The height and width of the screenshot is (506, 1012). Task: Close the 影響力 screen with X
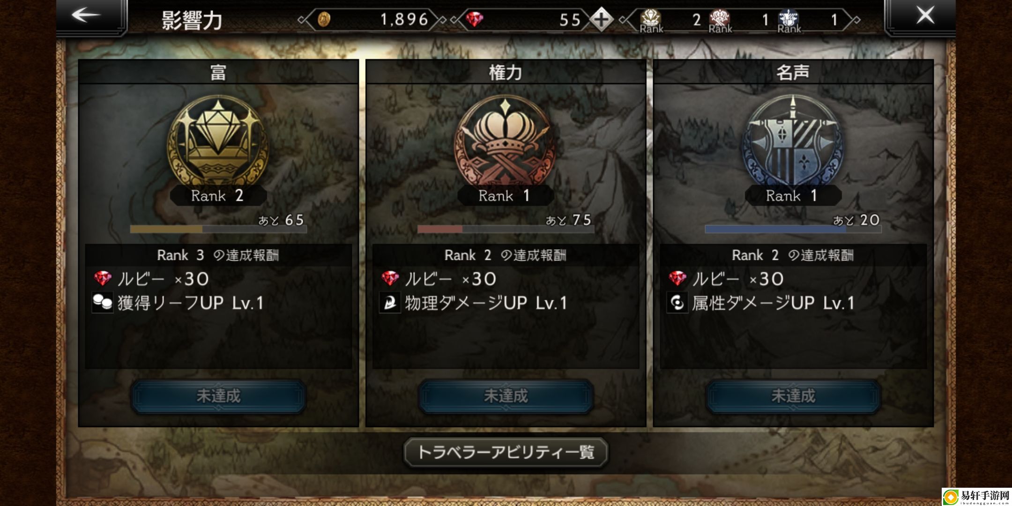pyautogui.click(x=925, y=15)
